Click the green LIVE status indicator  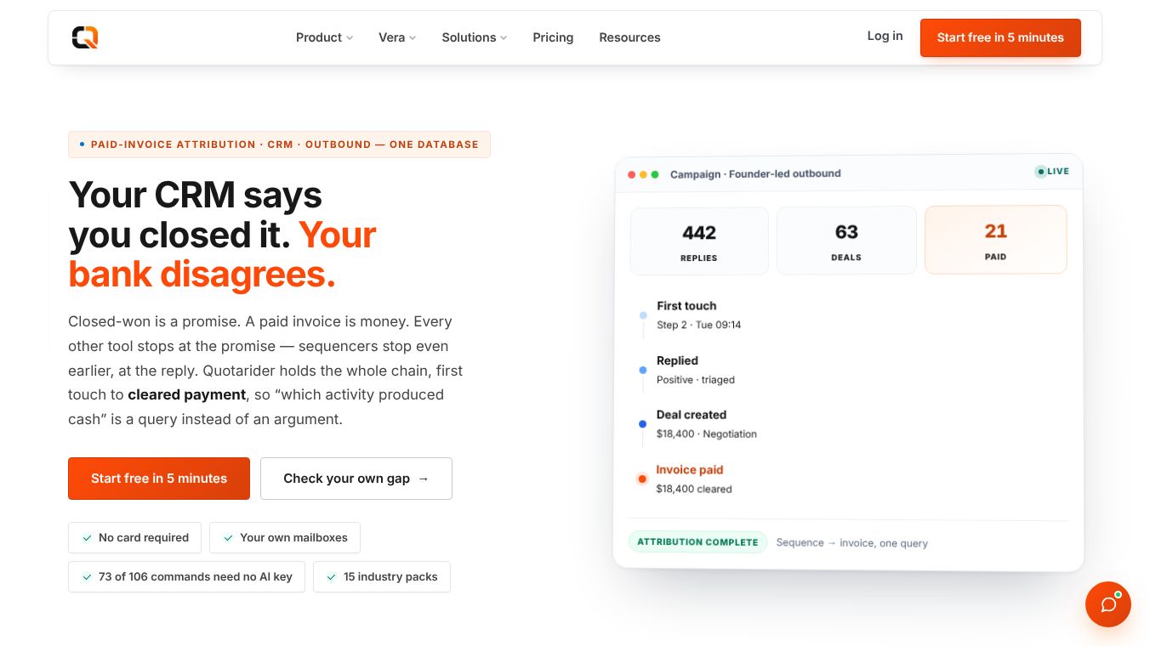1052,172
